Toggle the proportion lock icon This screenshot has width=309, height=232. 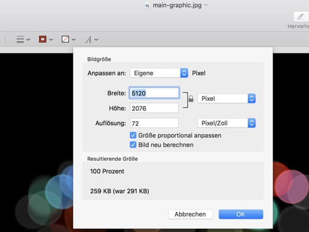pos(191,98)
